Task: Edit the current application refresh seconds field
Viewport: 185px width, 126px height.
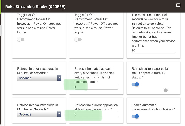Action: point(96,114)
